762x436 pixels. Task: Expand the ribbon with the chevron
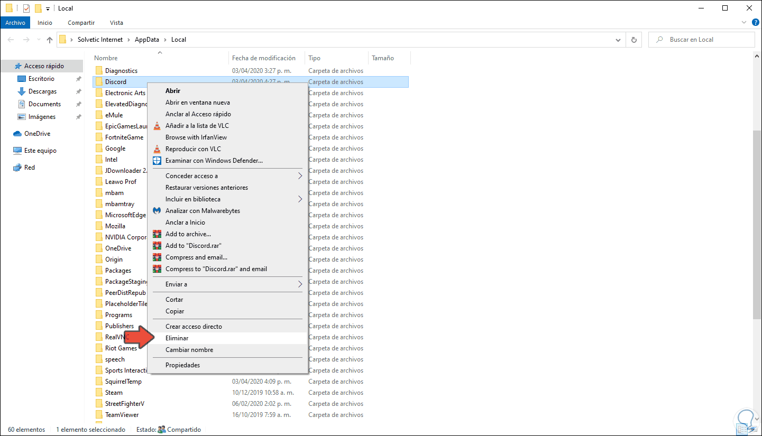(x=744, y=23)
